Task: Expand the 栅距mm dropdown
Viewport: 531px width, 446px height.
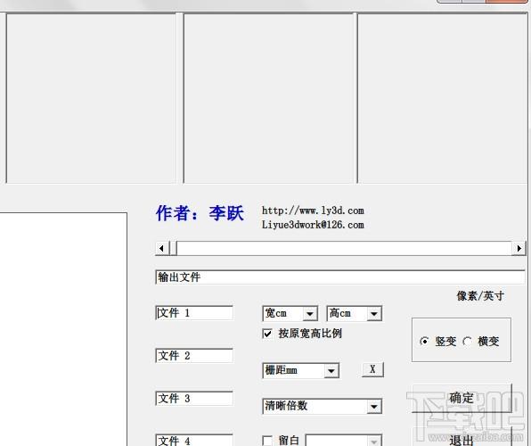Action: pos(331,371)
